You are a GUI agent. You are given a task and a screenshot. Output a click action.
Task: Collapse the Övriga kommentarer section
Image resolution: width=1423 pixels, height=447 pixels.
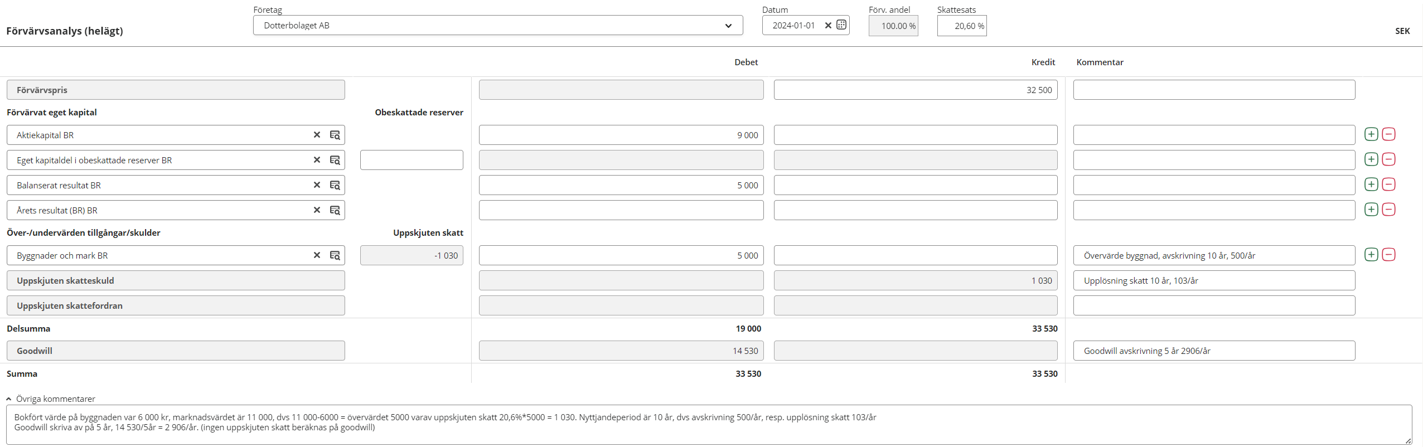point(9,399)
